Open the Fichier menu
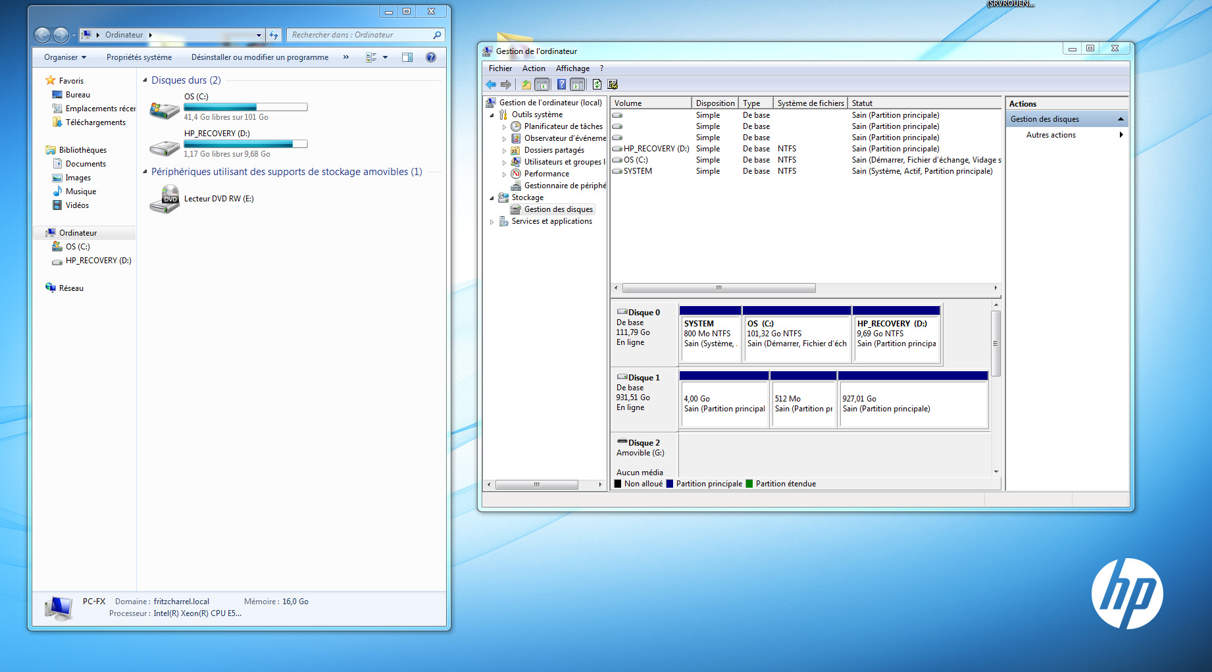This screenshot has width=1212, height=672. point(500,68)
